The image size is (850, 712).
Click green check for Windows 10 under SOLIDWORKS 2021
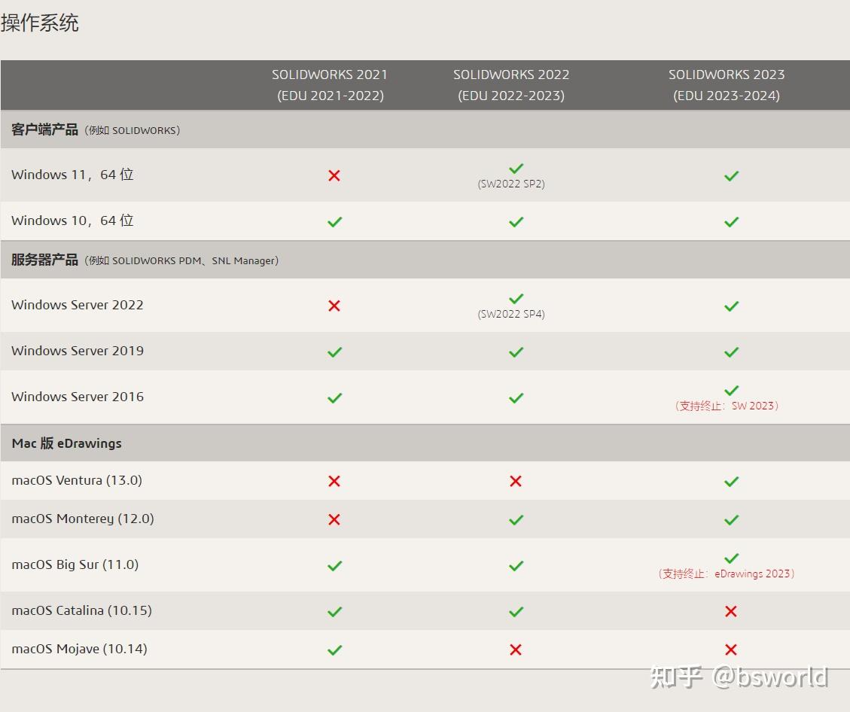[x=334, y=222]
